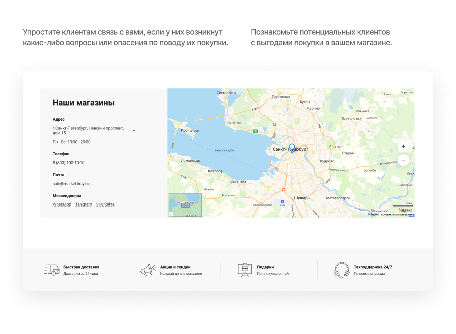Click the blue location pin on Saint Petersburg
Screen dimensions: 456x334
coord(292,148)
